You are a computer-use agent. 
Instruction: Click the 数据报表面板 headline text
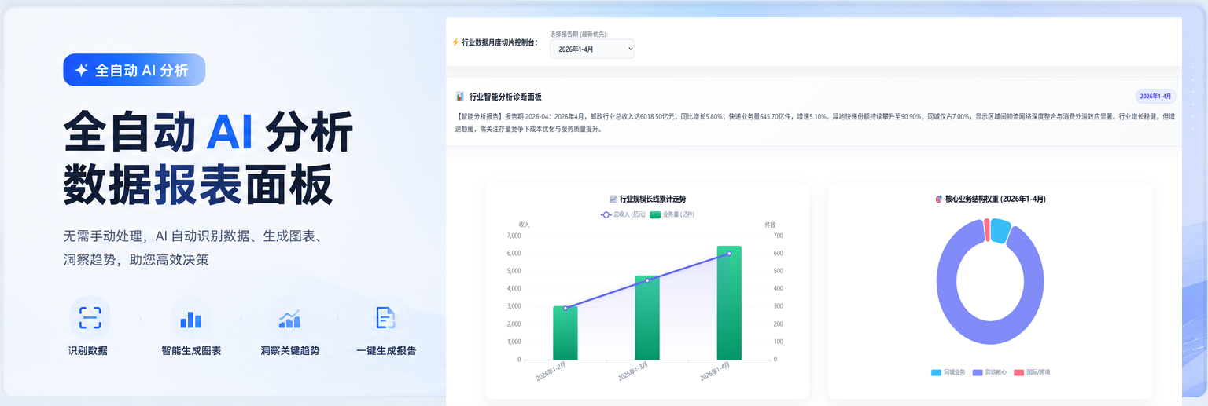198,185
